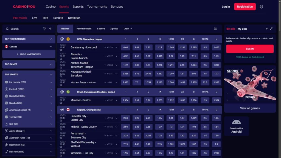Open the Draw dropdown above match list
The height and width of the screenshot is (158, 281).
pyautogui.click(x=128, y=29)
